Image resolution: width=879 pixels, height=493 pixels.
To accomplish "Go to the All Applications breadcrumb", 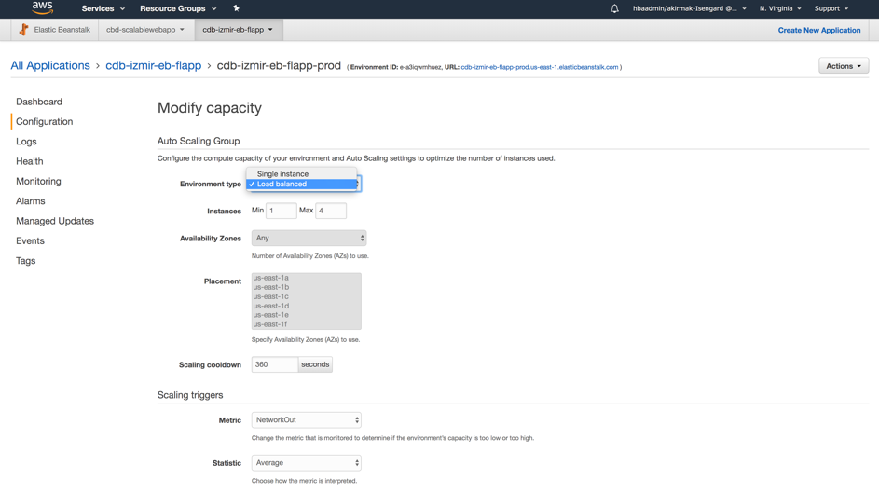I will point(50,65).
